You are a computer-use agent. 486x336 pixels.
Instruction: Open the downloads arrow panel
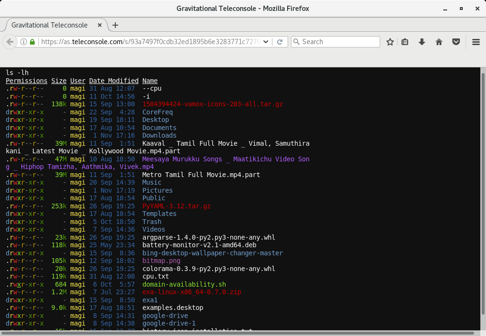click(x=422, y=42)
